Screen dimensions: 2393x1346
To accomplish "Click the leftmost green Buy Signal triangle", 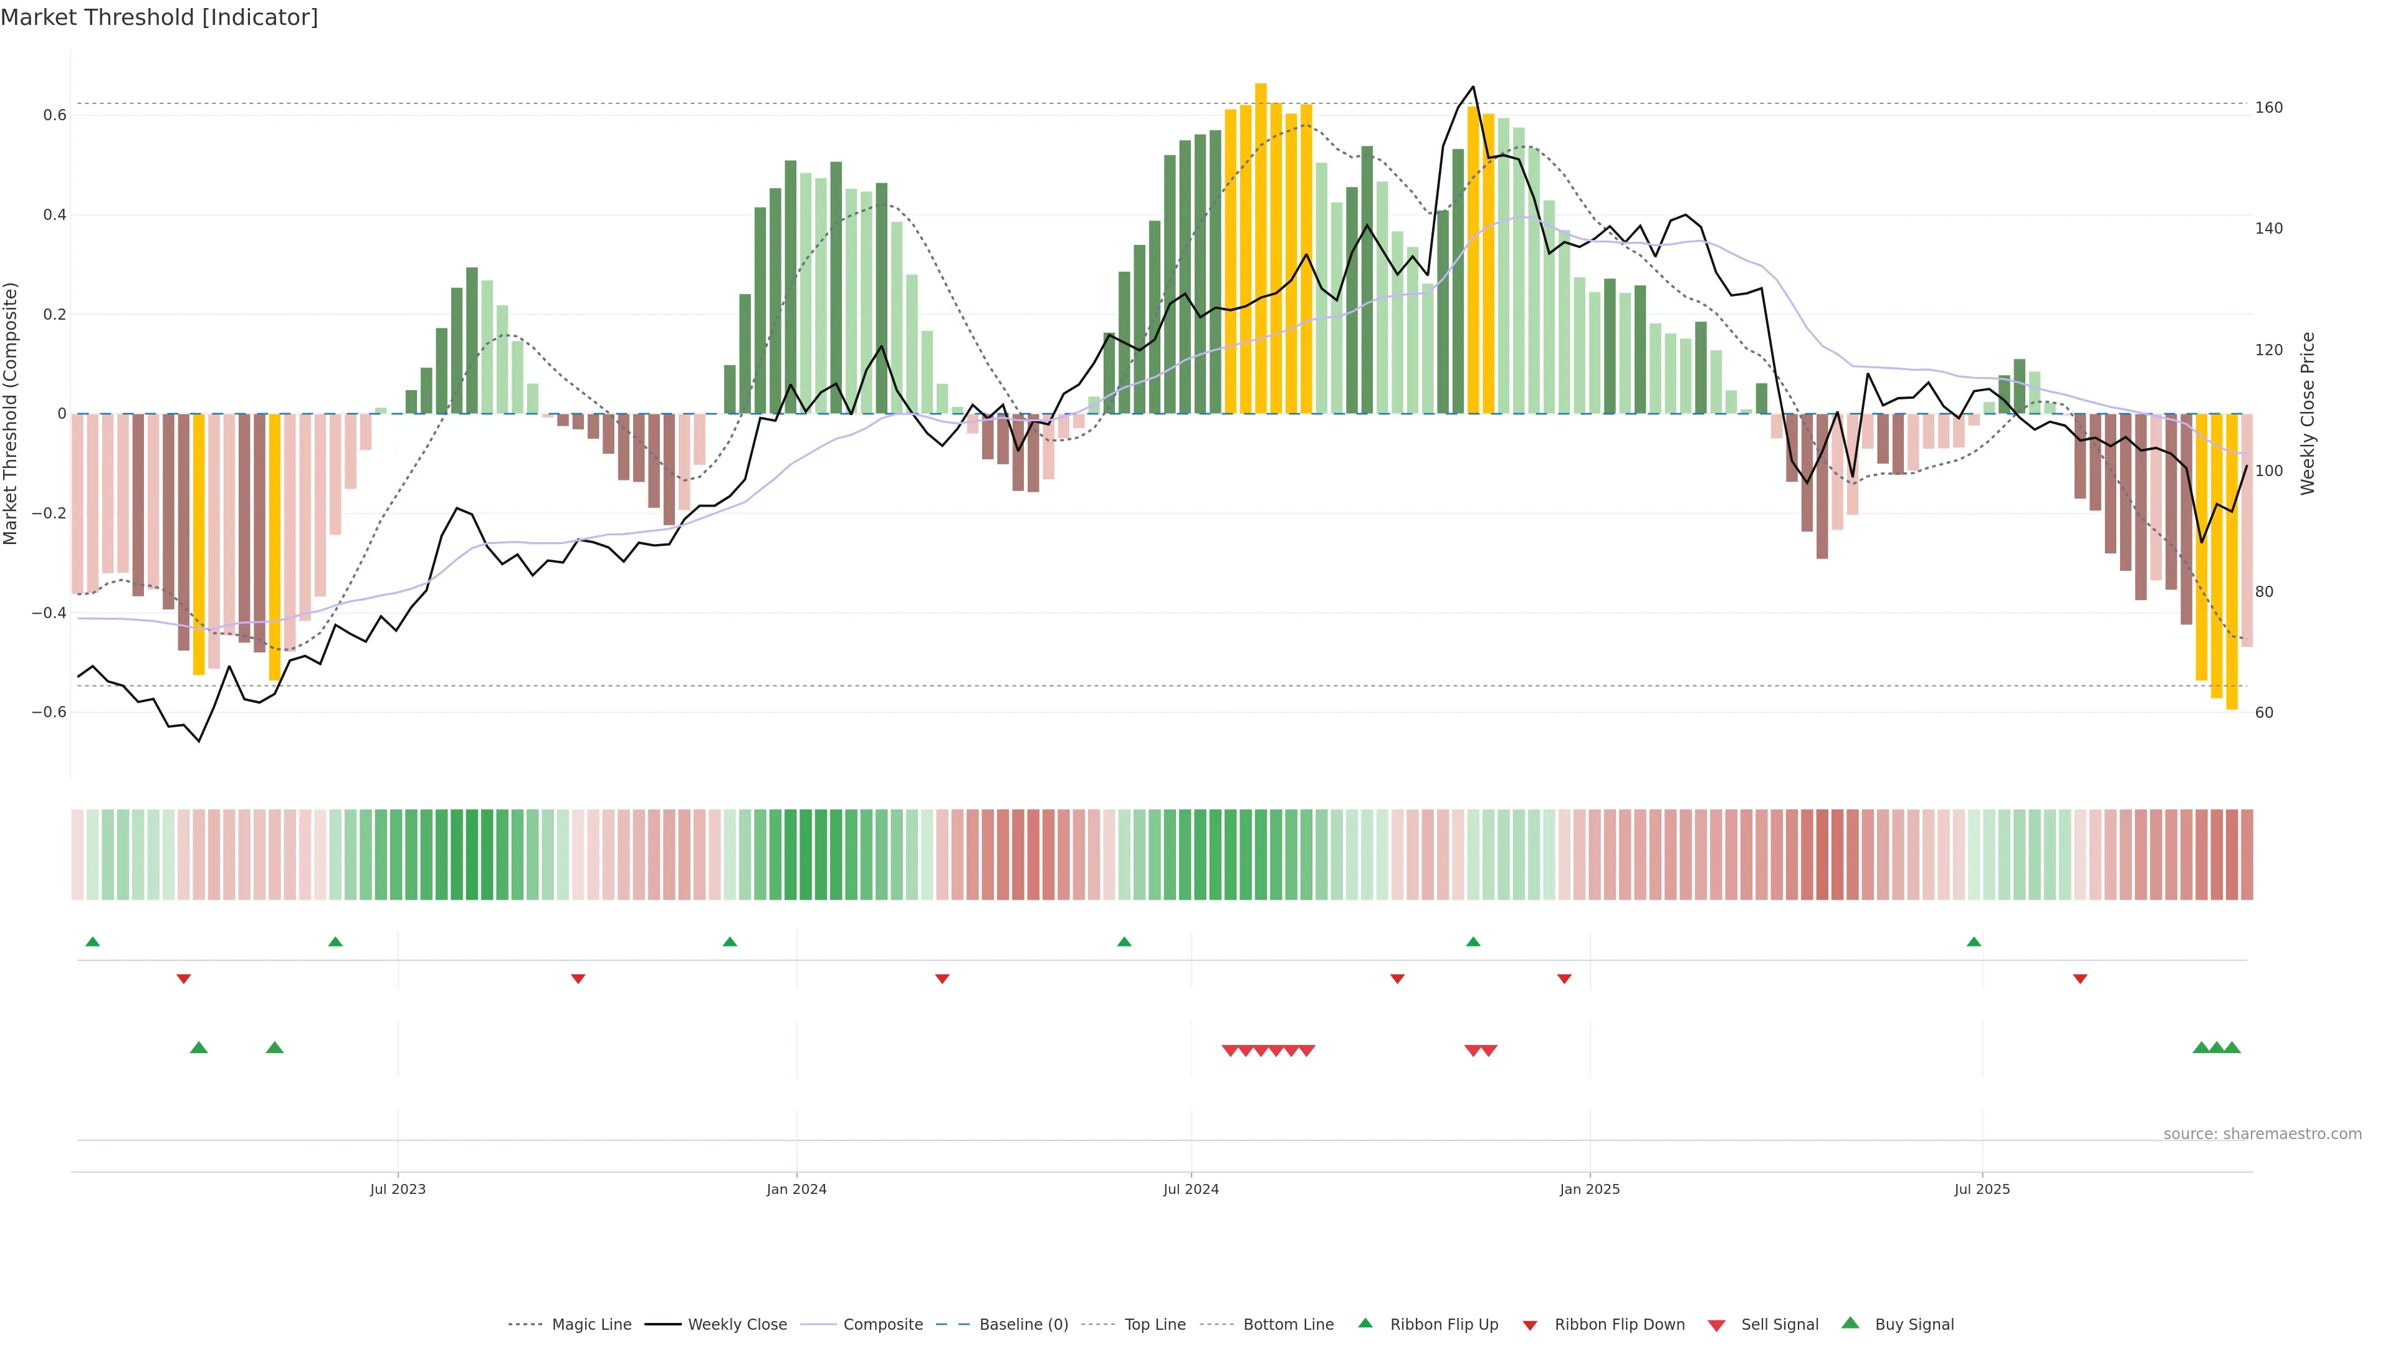I will 199,1048.
